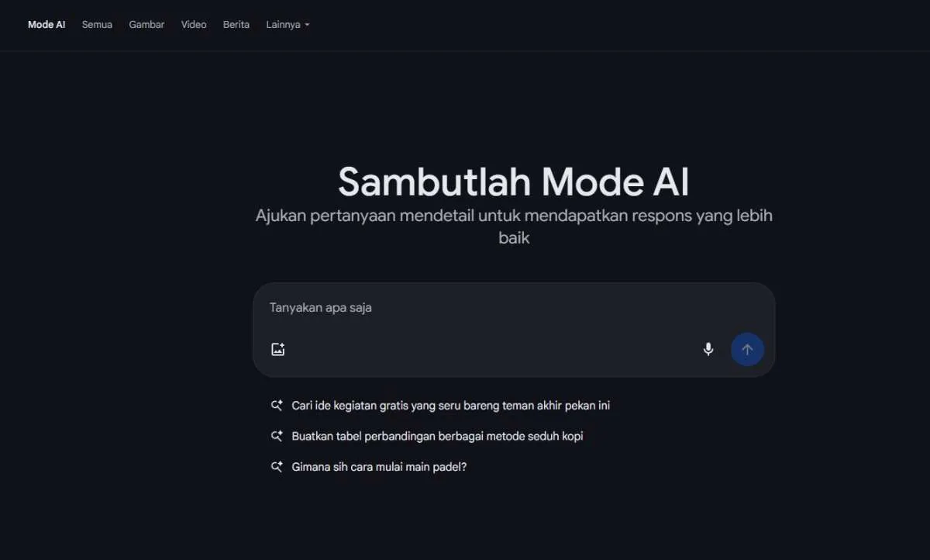The width and height of the screenshot is (930, 560).
Task: Switch to the Gambar tab
Action: point(146,24)
